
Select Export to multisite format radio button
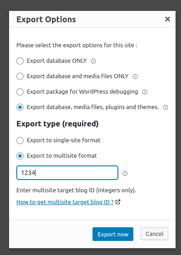pos(20,156)
